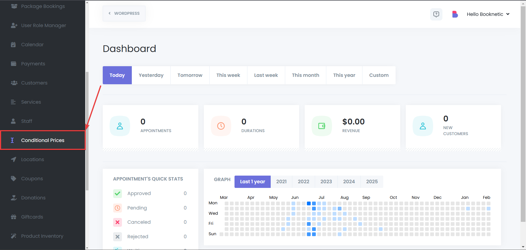The width and height of the screenshot is (526, 250).
Task: Click the sidebar vertical scrollbar
Action: coord(87,131)
